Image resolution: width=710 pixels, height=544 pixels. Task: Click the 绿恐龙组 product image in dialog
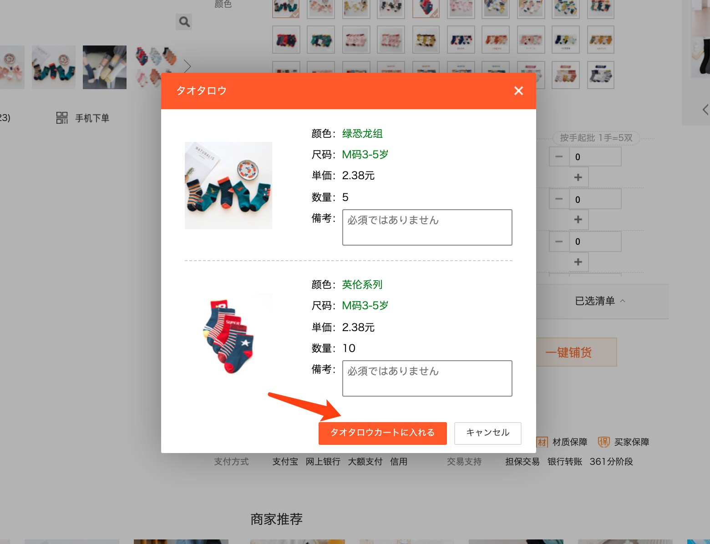coord(228,186)
